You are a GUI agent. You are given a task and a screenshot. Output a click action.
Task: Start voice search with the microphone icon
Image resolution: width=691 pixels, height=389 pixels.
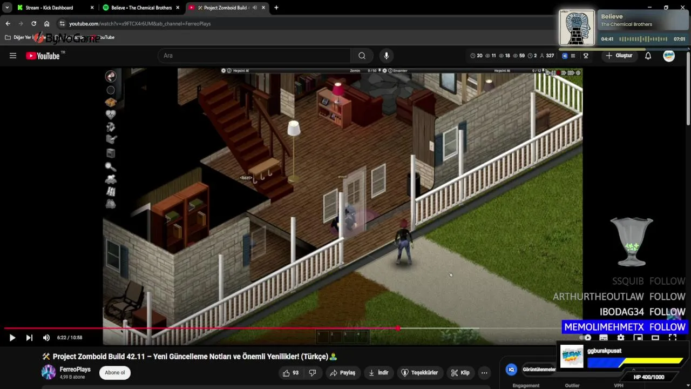point(386,56)
